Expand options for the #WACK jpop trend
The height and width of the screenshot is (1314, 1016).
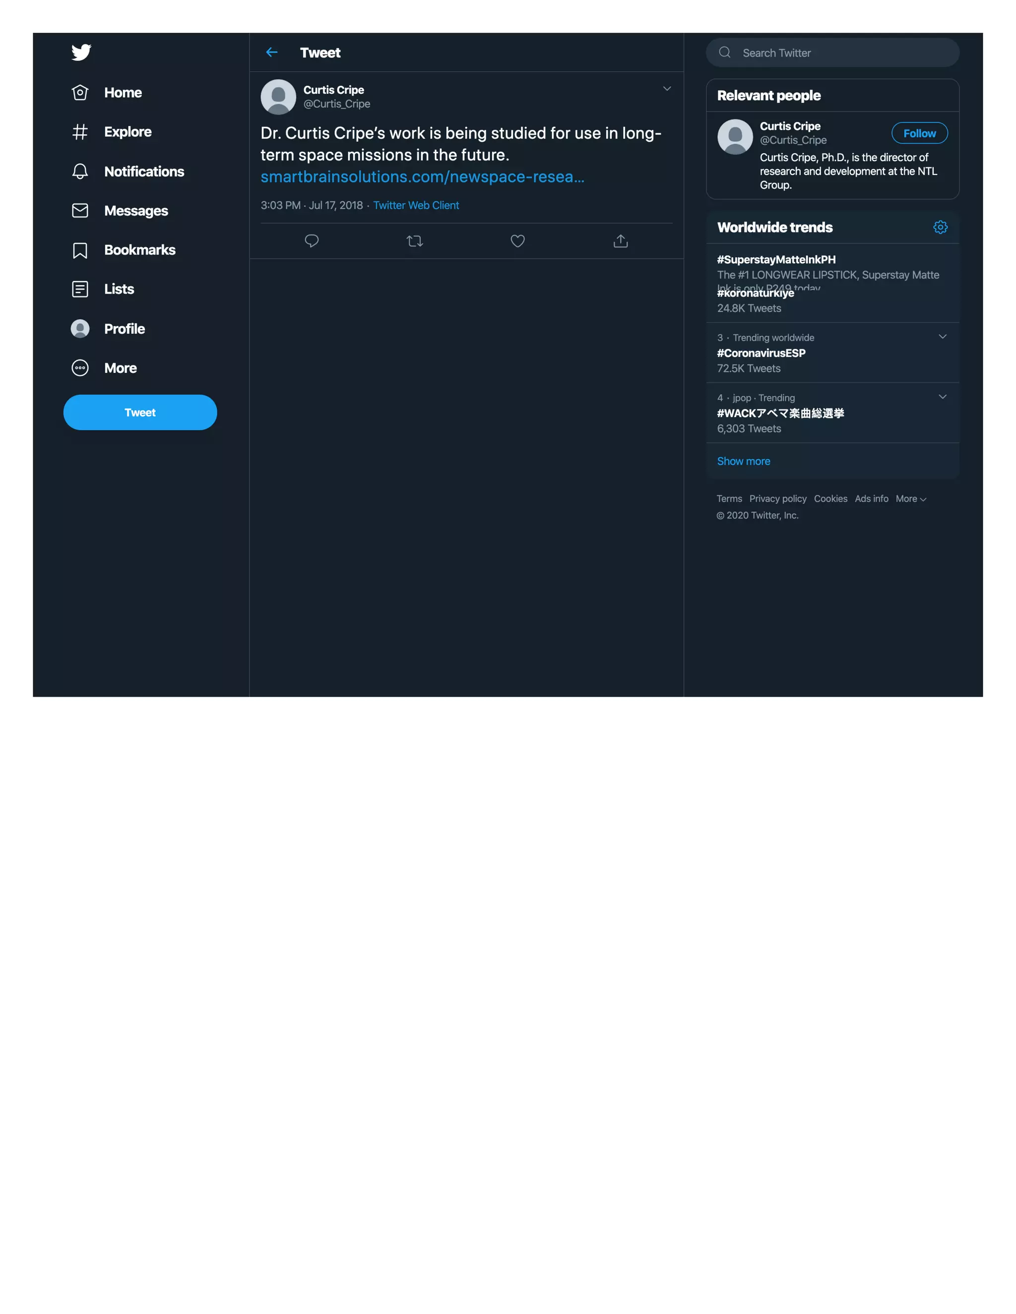943,397
